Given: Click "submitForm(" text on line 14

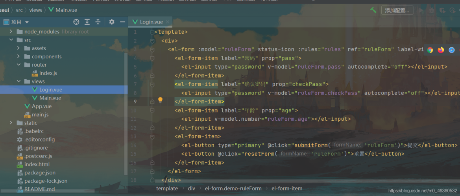Looking at the screenshot, I should click(313, 145).
